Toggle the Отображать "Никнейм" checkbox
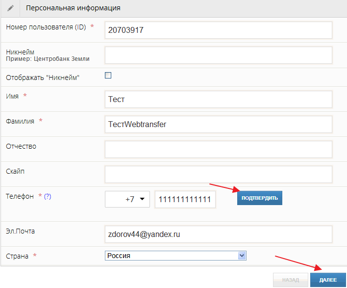Screen dimensions: 347x288 coord(108,76)
